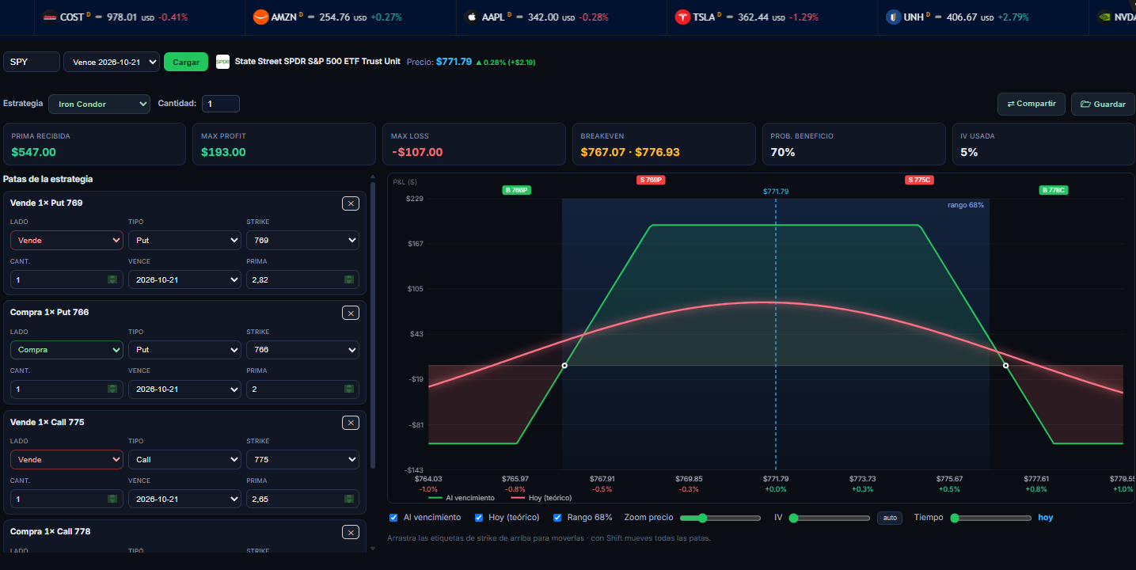Image resolution: width=1136 pixels, height=570 pixels.
Task: Toggle the Rango 68% checkbox
Action: [558, 518]
